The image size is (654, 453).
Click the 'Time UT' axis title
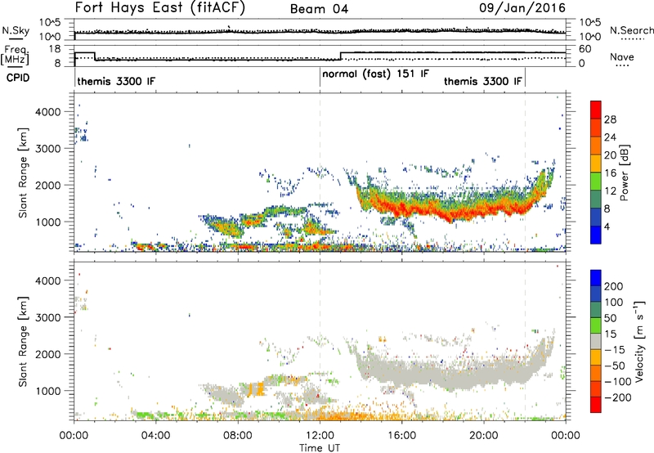click(320, 448)
